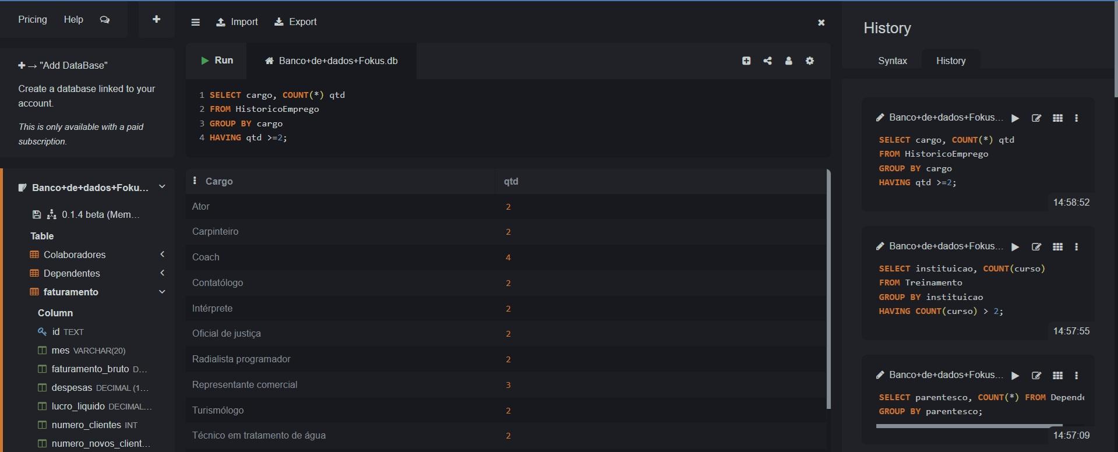Viewport: 1118px width, 452px height.
Task: Click the add tab plus-square icon
Action: pyautogui.click(x=746, y=61)
